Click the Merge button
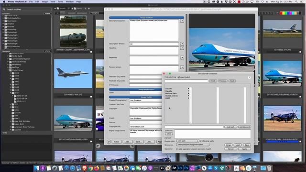306x172 pixels. tap(228, 145)
